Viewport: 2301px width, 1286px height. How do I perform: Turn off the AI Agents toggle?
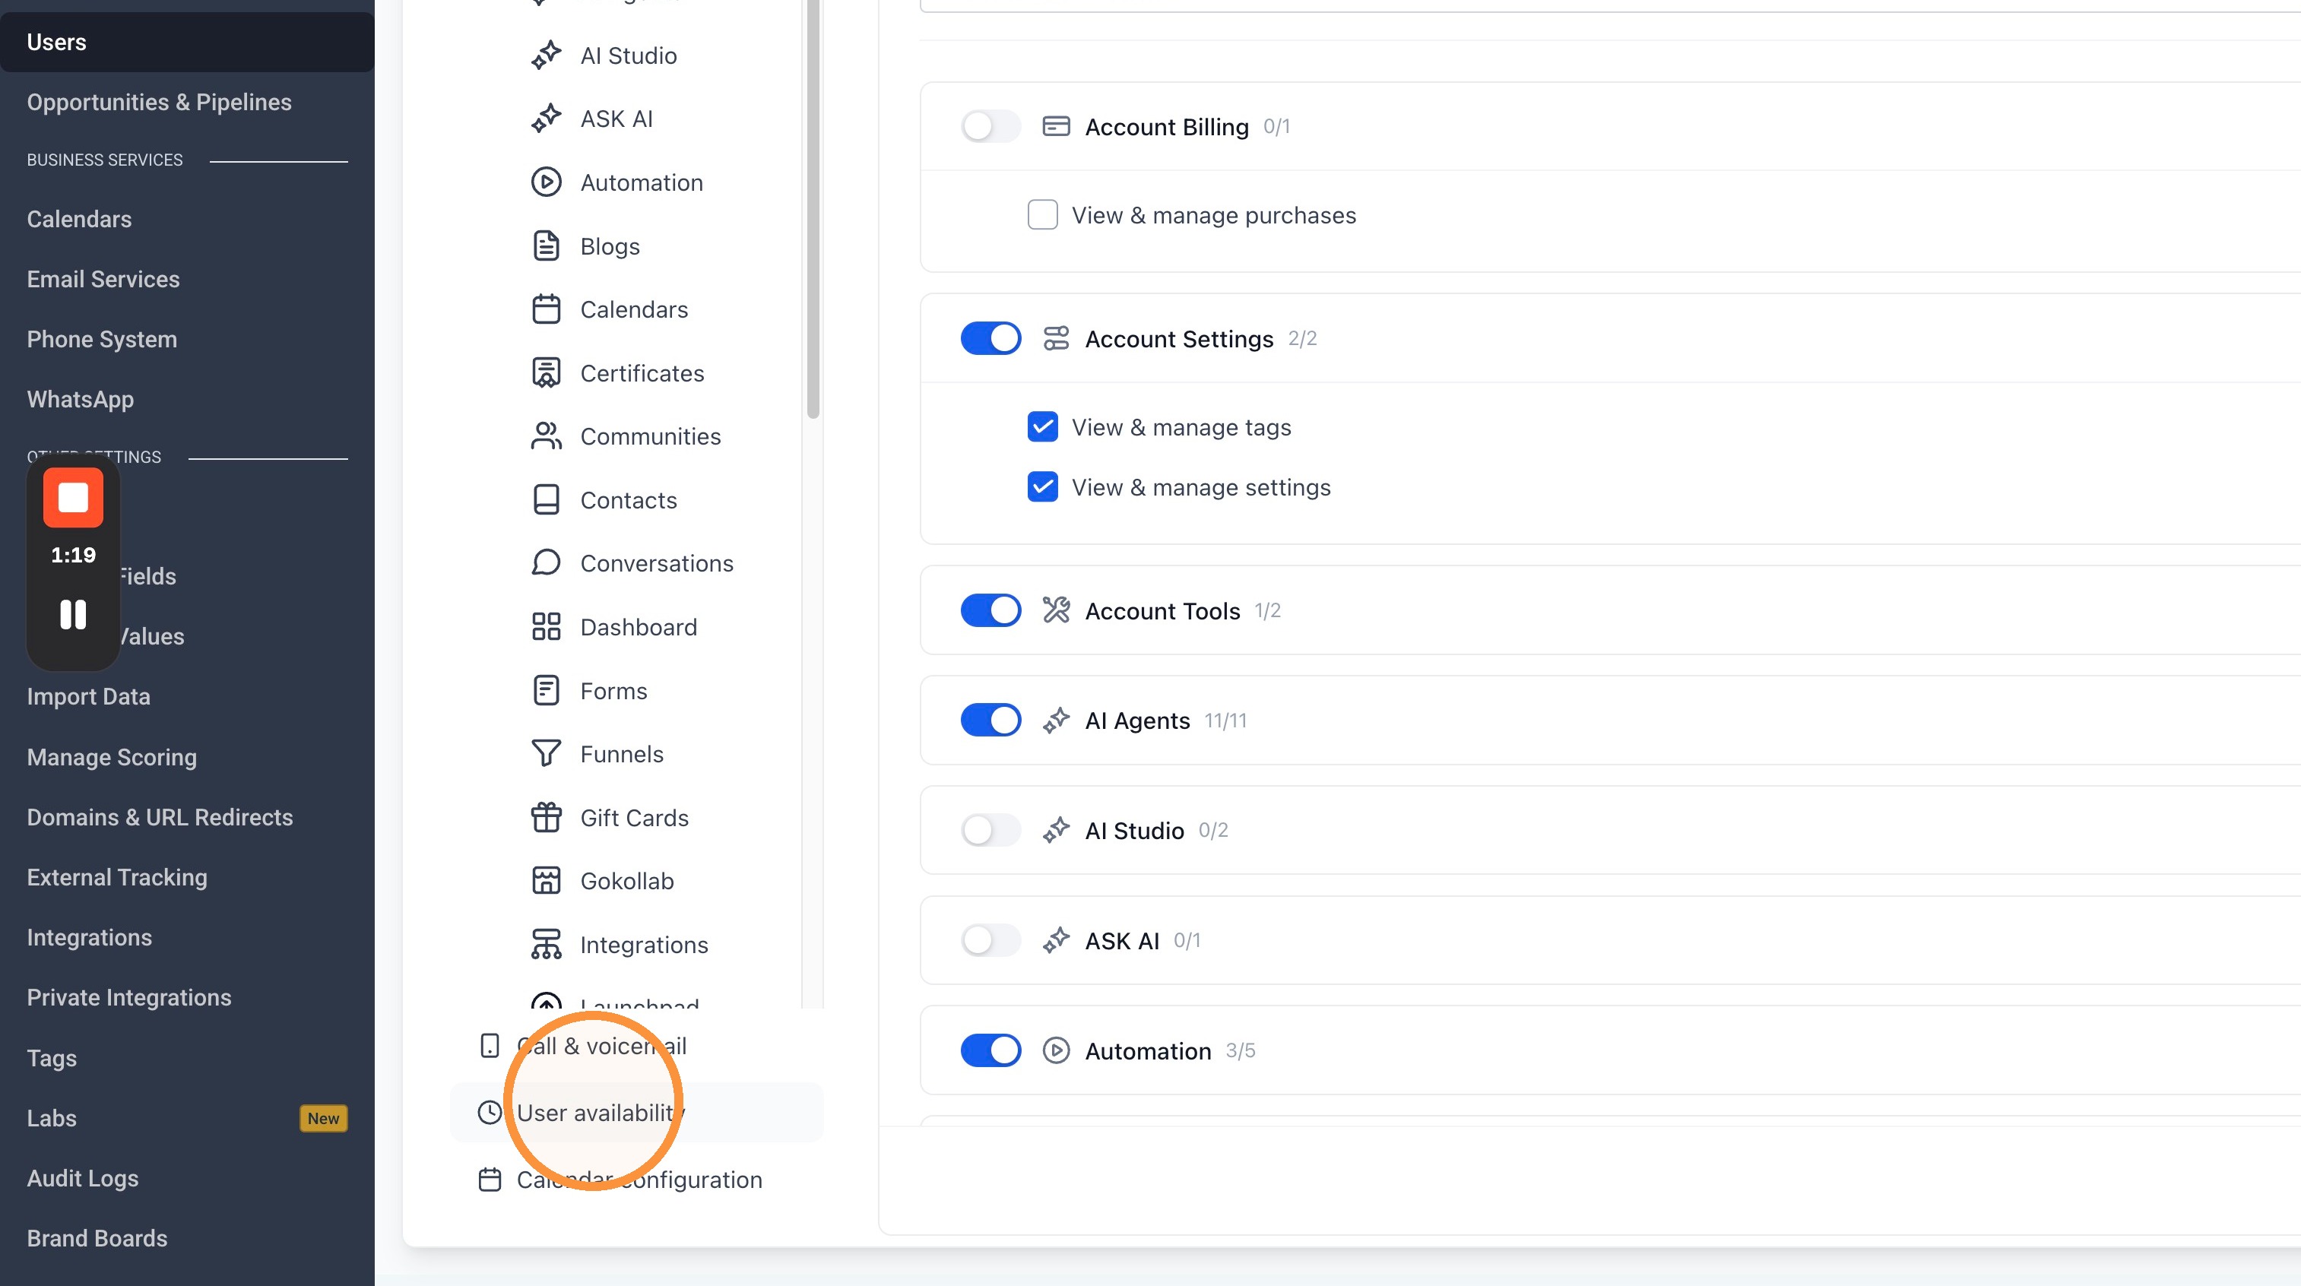(x=990, y=721)
